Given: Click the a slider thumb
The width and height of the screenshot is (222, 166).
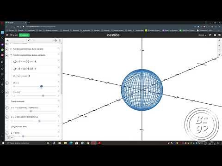Looking at the screenshot, I should tap(31, 111).
